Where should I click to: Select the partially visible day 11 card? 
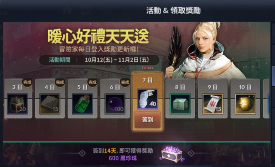pyautogui.click(x=266, y=99)
